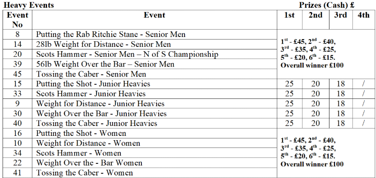Select 'Scots Hammer - Women' event
376x178 pixels.
point(78,153)
